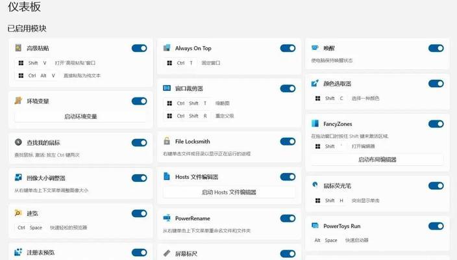
Task: Disable the 鼠标荧光笔 toggle
Action: [436, 186]
